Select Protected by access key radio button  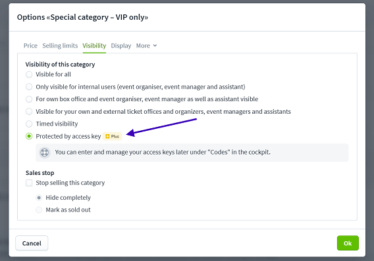pyautogui.click(x=29, y=136)
